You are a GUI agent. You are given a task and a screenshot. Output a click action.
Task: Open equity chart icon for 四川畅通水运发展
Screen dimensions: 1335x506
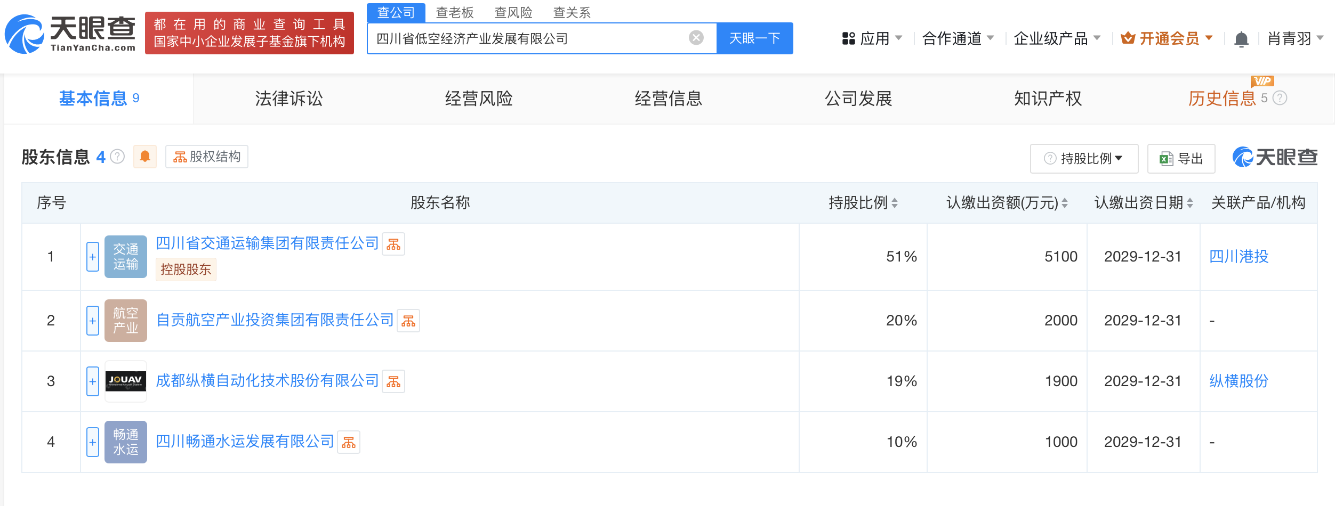click(x=349, y=443)
